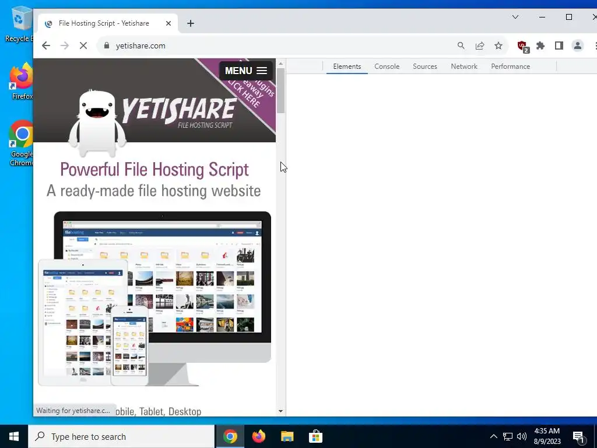The image size is (597, 448).
Task: Click the padlock site info icon
Action: pos(107,45)
